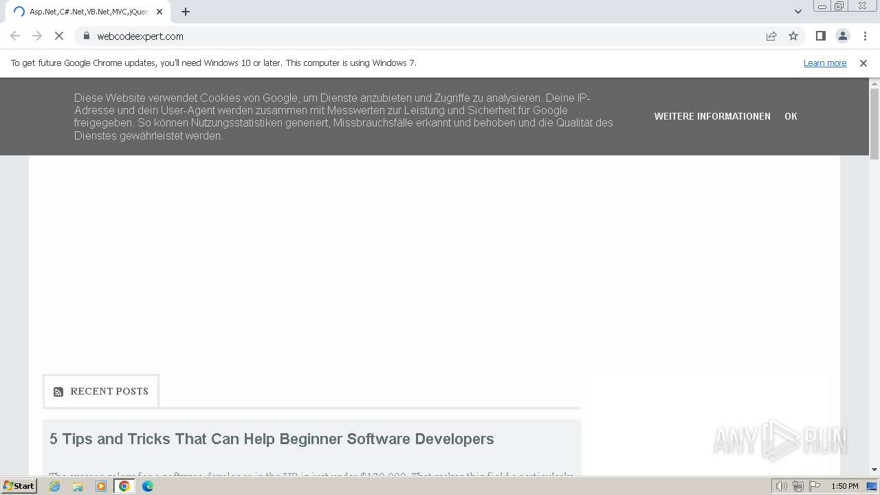Go forward using the forward arrow
The height and width of the screenshot is (495, 880).
tap(37, 36)
